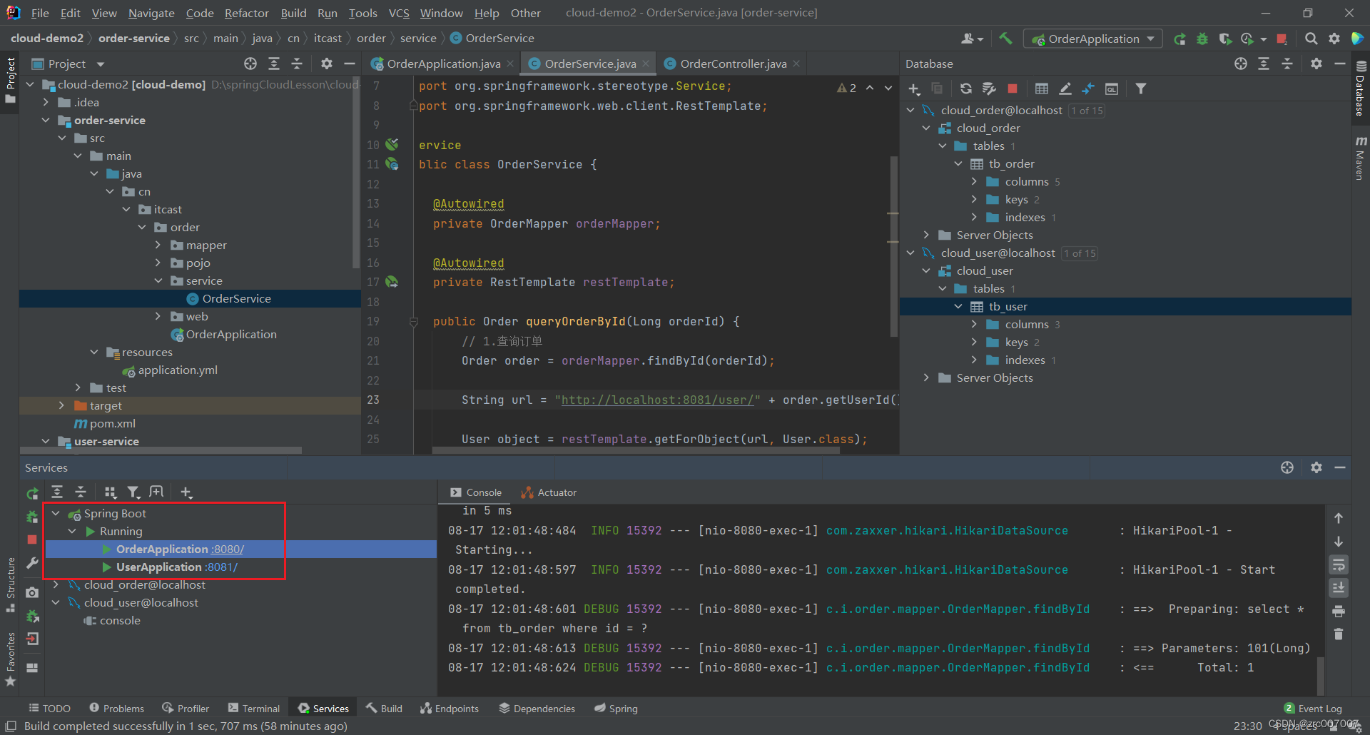
Task: Toggle the Database side tool window
Action: tap(1360, 89)
